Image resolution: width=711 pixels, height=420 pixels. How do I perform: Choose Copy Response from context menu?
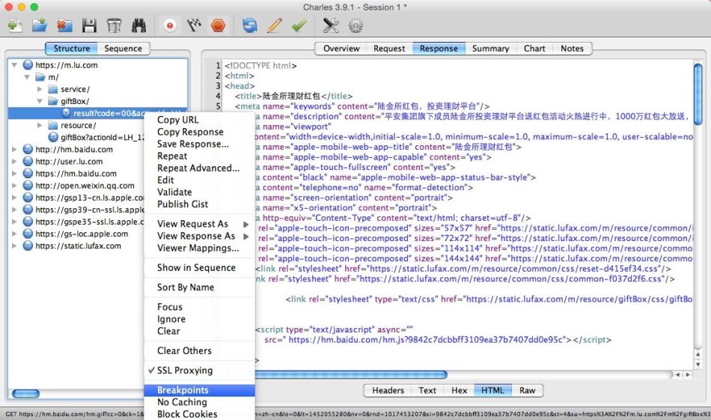[x=190, y=132]
